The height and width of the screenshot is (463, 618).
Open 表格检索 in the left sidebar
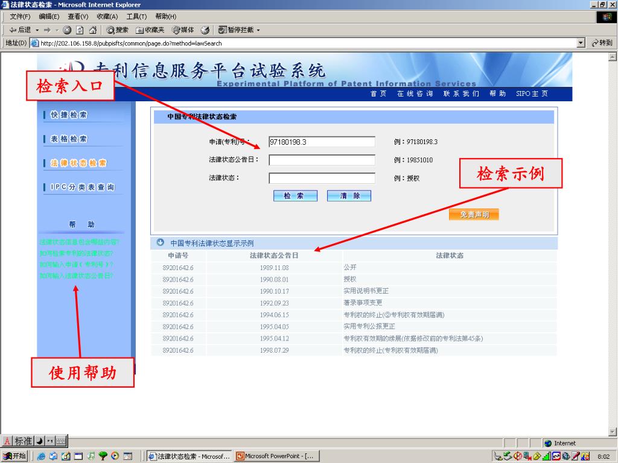[69, 139]
